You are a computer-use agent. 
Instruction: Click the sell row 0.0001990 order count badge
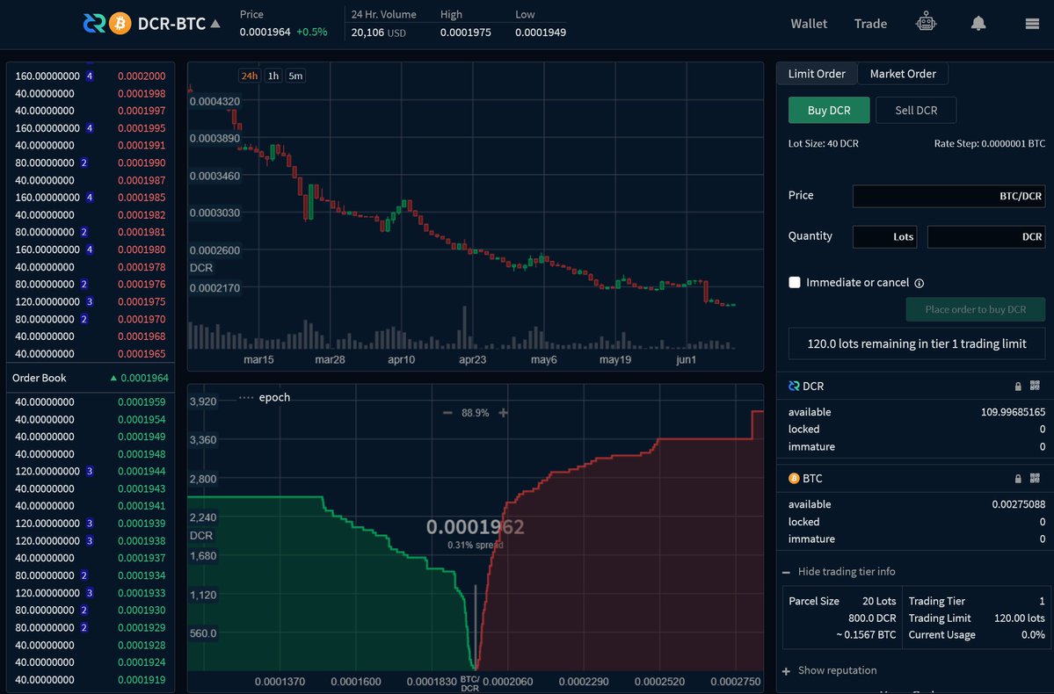click(x=84, y=163)
